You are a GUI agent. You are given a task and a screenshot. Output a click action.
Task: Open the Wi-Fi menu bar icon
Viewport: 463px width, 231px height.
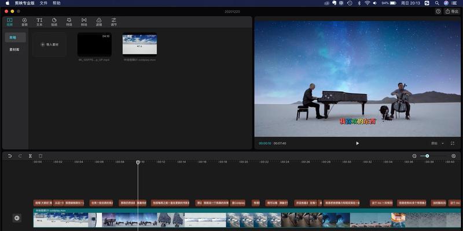367,3
